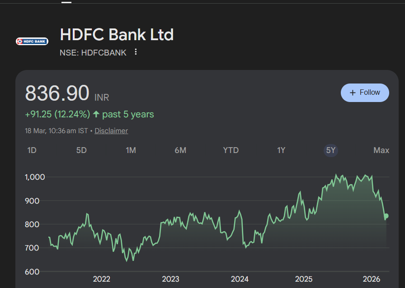Click the green up-arrow beside past 5 years
The height and width of the screenshot is (288, 405).
[x=96, y=114]
